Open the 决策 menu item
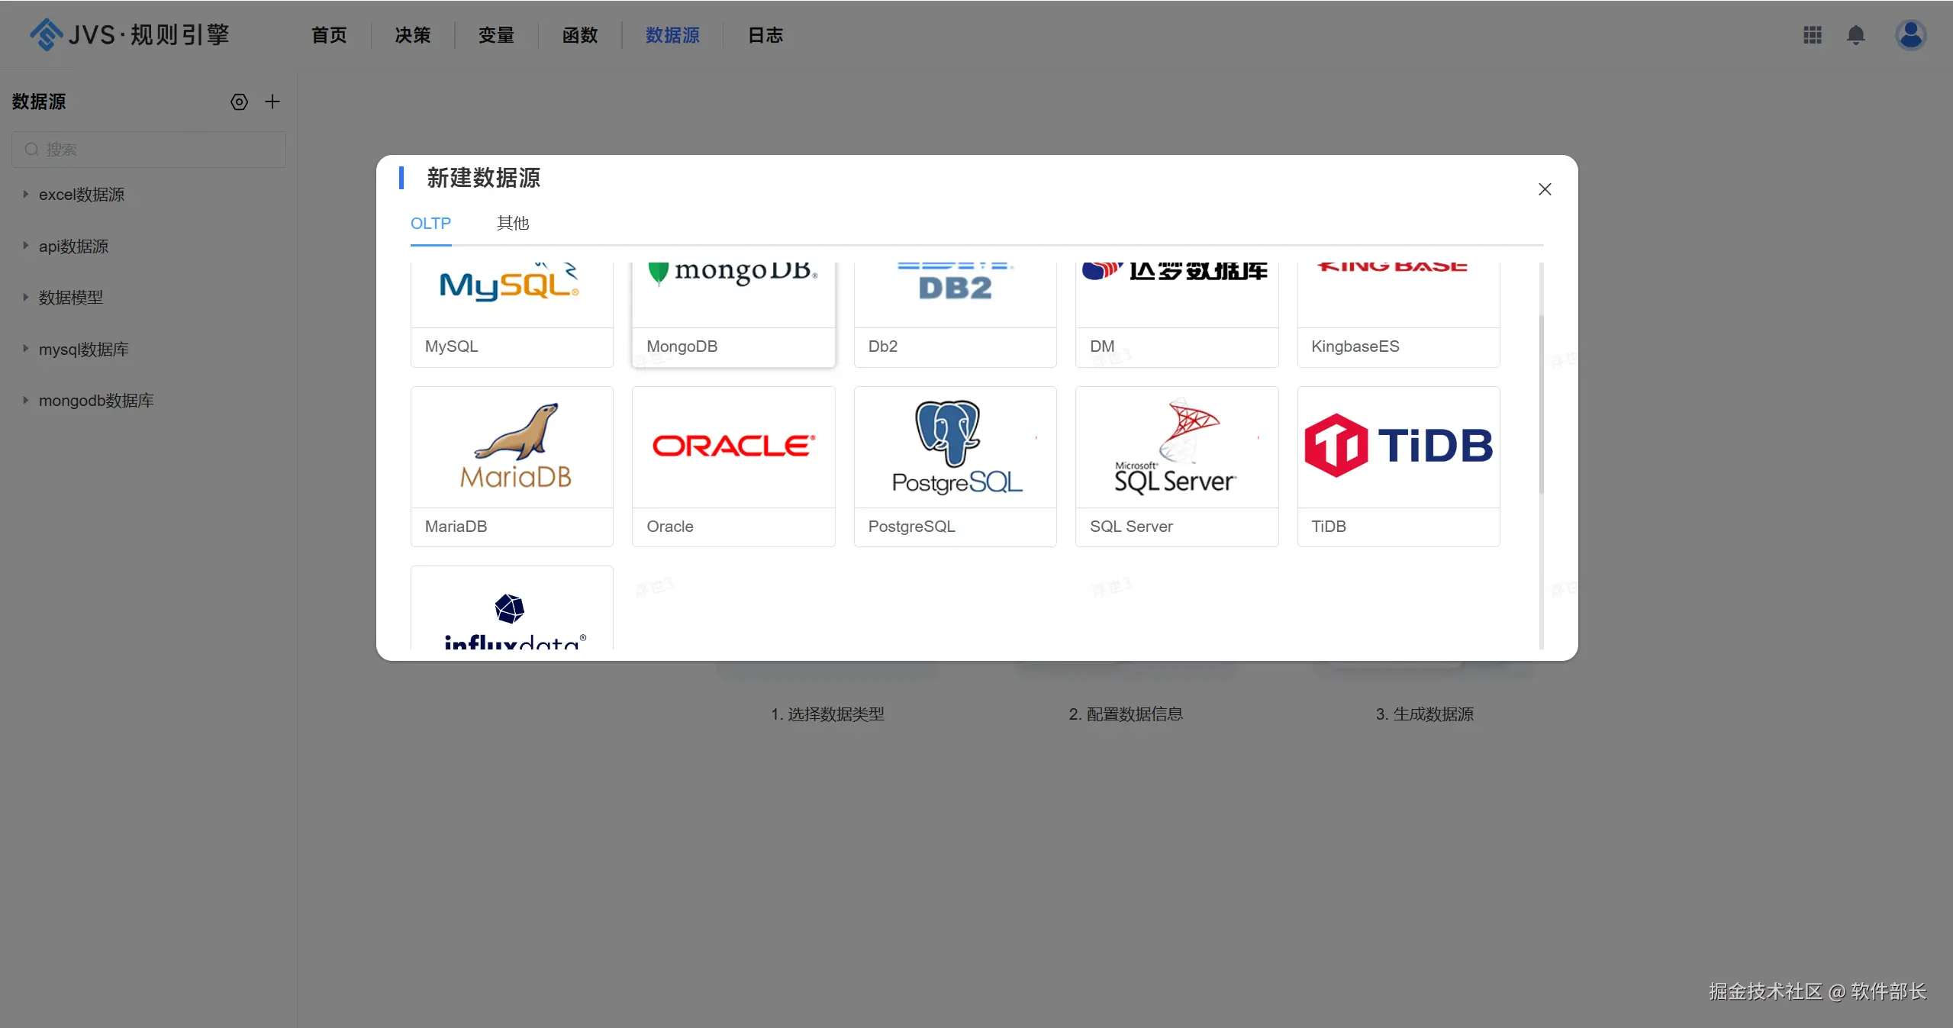Screen dimensions: 1953x1028 412,35
